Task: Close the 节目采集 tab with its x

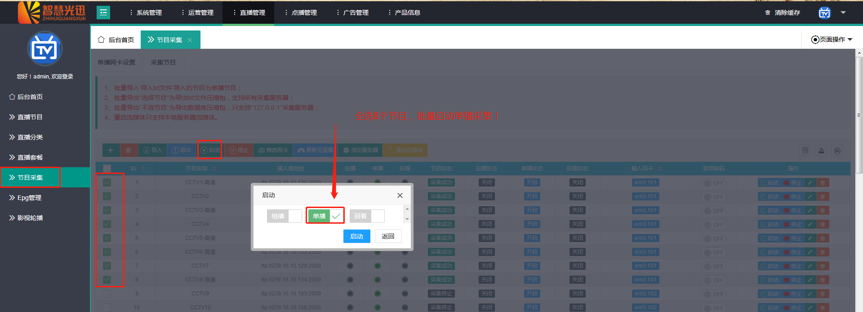Action: (190, 40)
